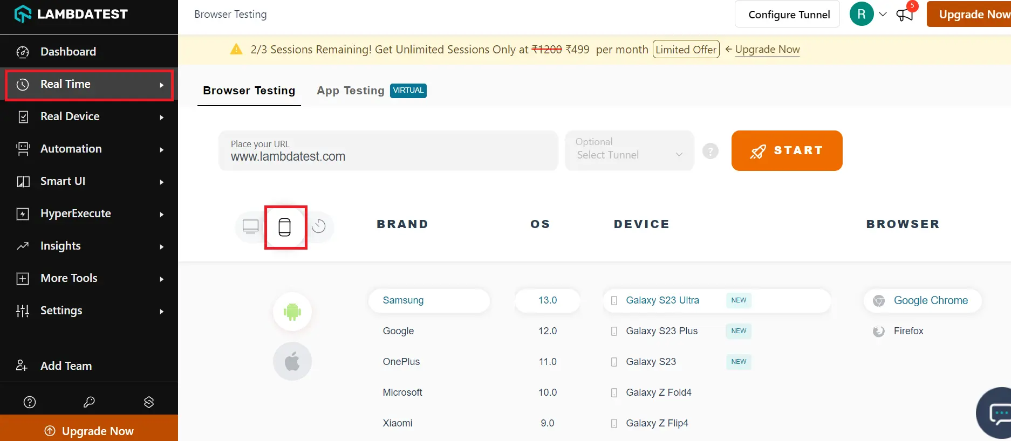Open the help question mark icon in sidebar
The image size is (1011, 441).
coord(30,402)
